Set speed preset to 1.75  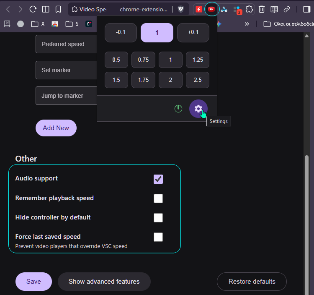(x=143, y=80)
